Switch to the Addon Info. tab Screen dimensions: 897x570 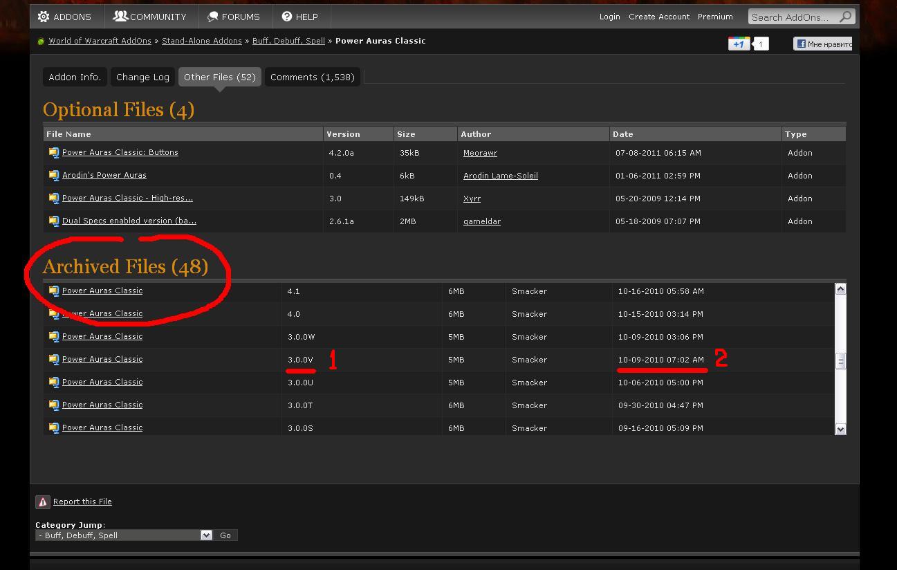(75, 77)
